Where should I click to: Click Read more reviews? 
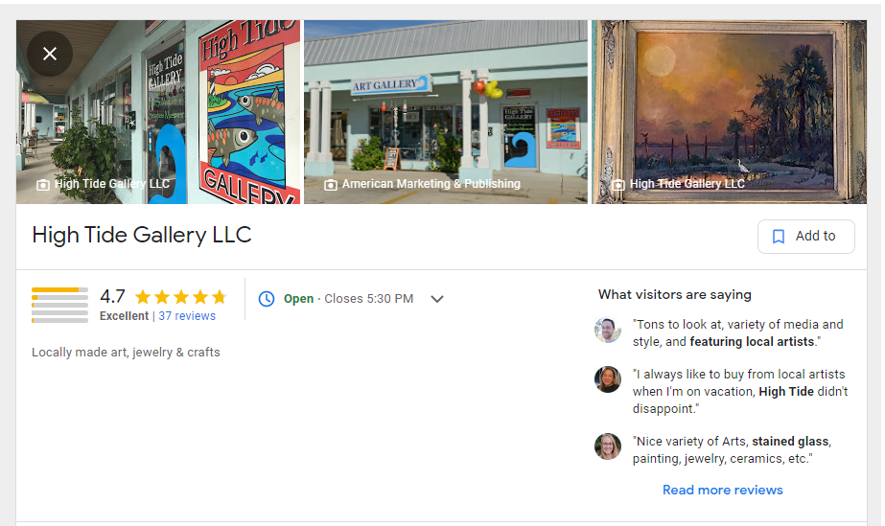click(722, 490)
